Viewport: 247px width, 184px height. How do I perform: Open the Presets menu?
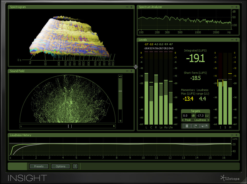[x=39, y=166]
